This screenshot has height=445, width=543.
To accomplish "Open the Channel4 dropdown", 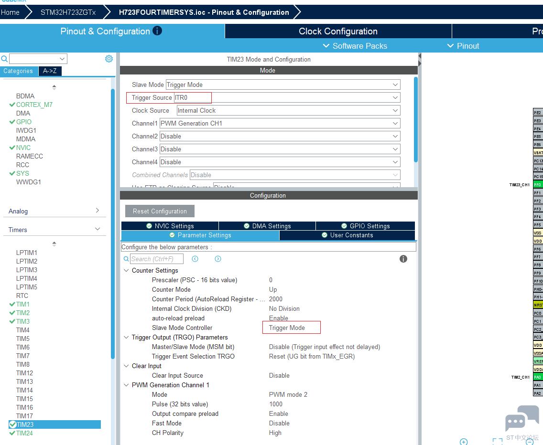I will pyautogui.click(x=280, y=162).
